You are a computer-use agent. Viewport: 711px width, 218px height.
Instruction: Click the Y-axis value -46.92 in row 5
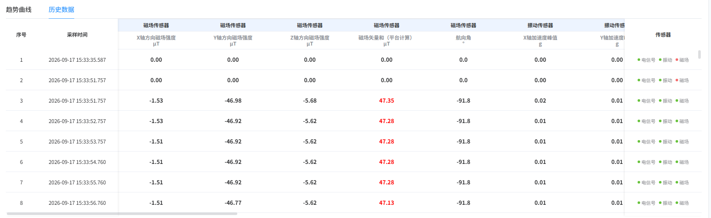[233, 142]
